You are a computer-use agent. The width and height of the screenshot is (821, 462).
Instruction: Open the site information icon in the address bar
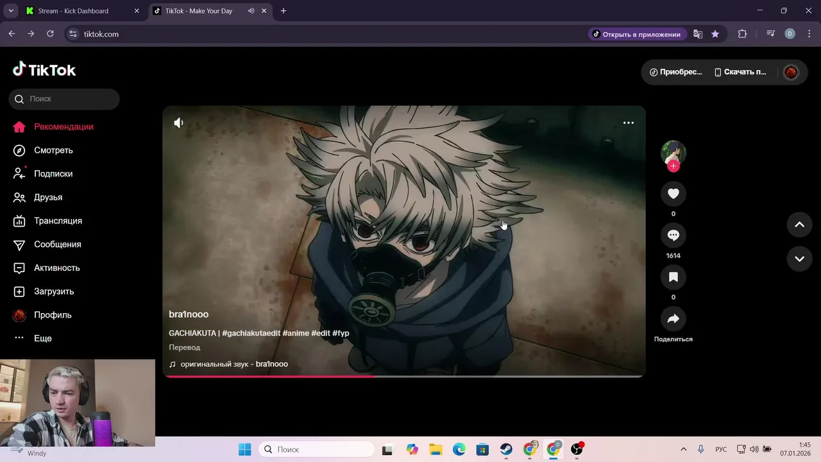pos(73,34)
